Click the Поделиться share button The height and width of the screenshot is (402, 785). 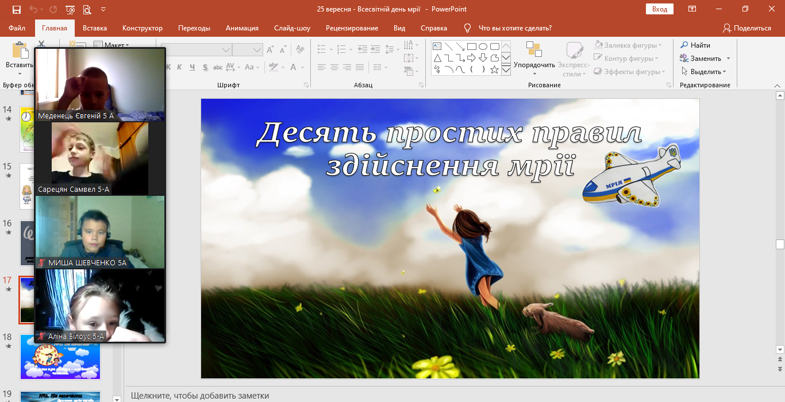click(747, 28)
